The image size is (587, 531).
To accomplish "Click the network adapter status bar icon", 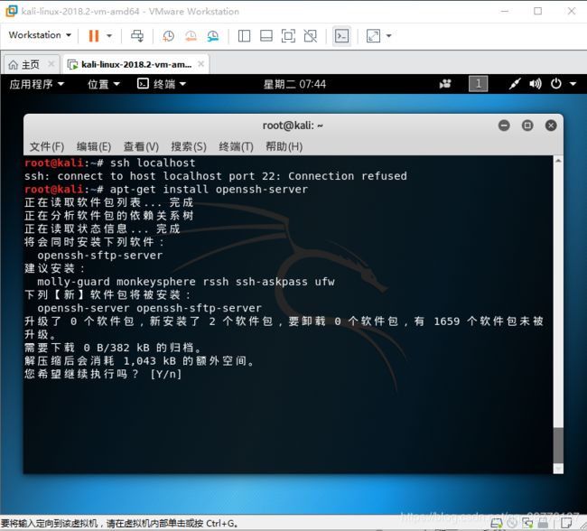I will coord(528,522).
